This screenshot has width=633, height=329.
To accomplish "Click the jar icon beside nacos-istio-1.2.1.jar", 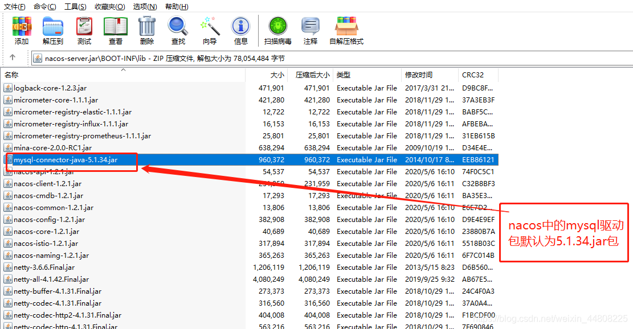I will pyautogui.click(x=7, y=244).
